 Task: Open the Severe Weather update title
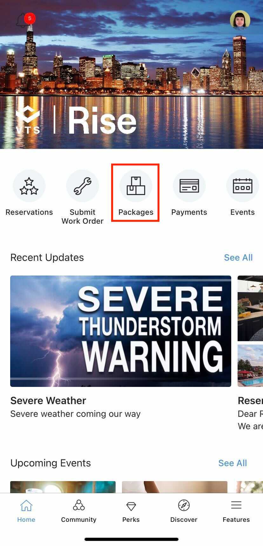point(48,401)
